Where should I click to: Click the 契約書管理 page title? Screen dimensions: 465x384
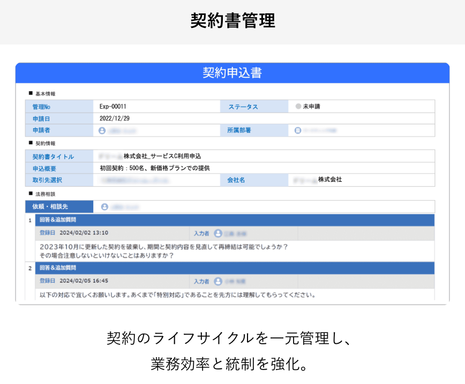(232, 21)
